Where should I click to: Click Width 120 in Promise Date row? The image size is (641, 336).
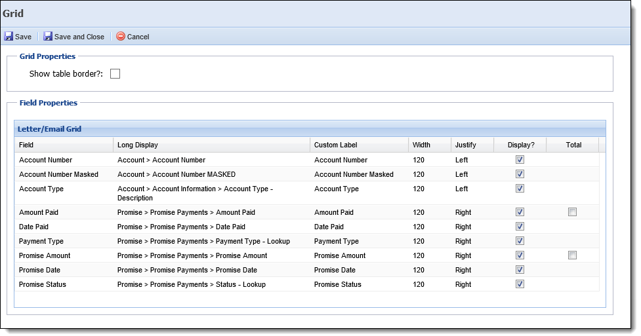pyautogui.click(x=418, y=270)
